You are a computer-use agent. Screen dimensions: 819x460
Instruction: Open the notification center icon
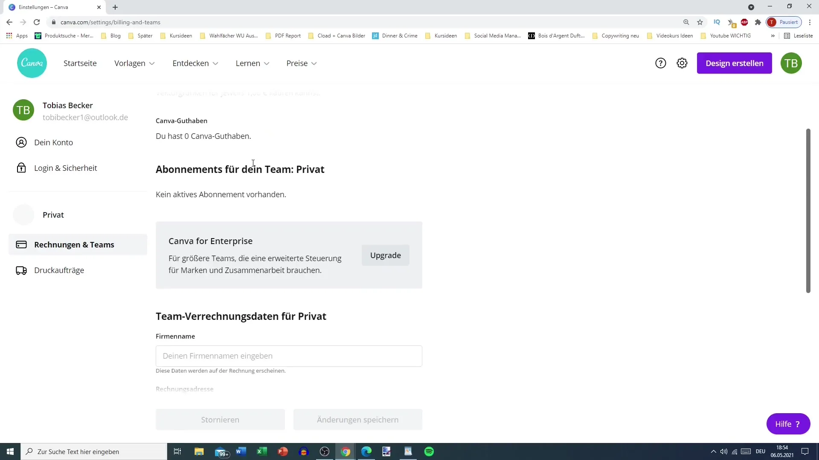[805, 451]
